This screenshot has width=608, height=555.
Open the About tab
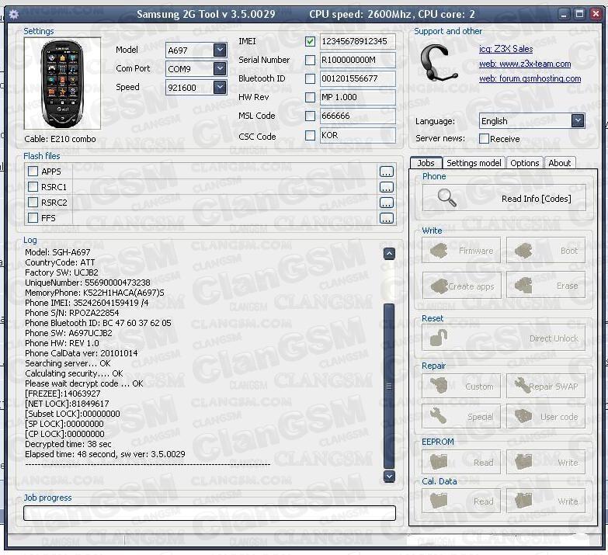coord(560,163)
